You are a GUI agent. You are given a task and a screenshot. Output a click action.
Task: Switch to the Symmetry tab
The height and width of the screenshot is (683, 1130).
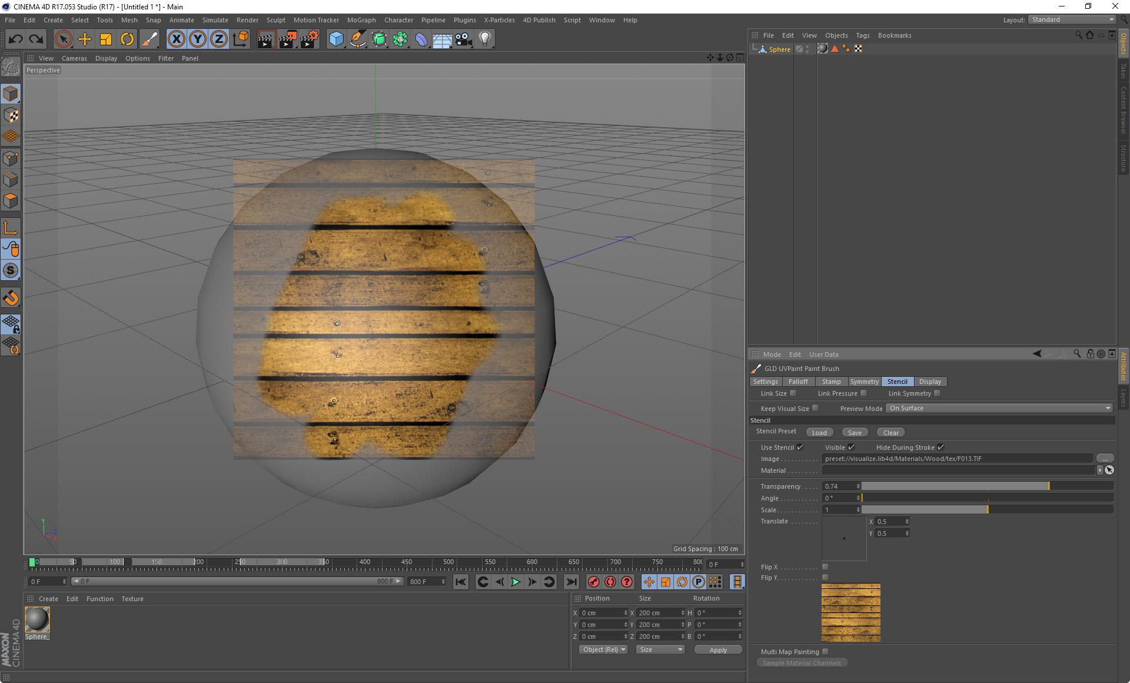pyautogui.click(x=864, y=382)
